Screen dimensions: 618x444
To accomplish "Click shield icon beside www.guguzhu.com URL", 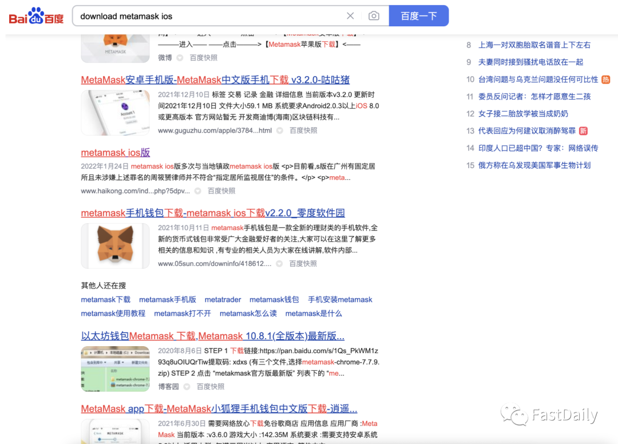I will [x=279, y=130].
